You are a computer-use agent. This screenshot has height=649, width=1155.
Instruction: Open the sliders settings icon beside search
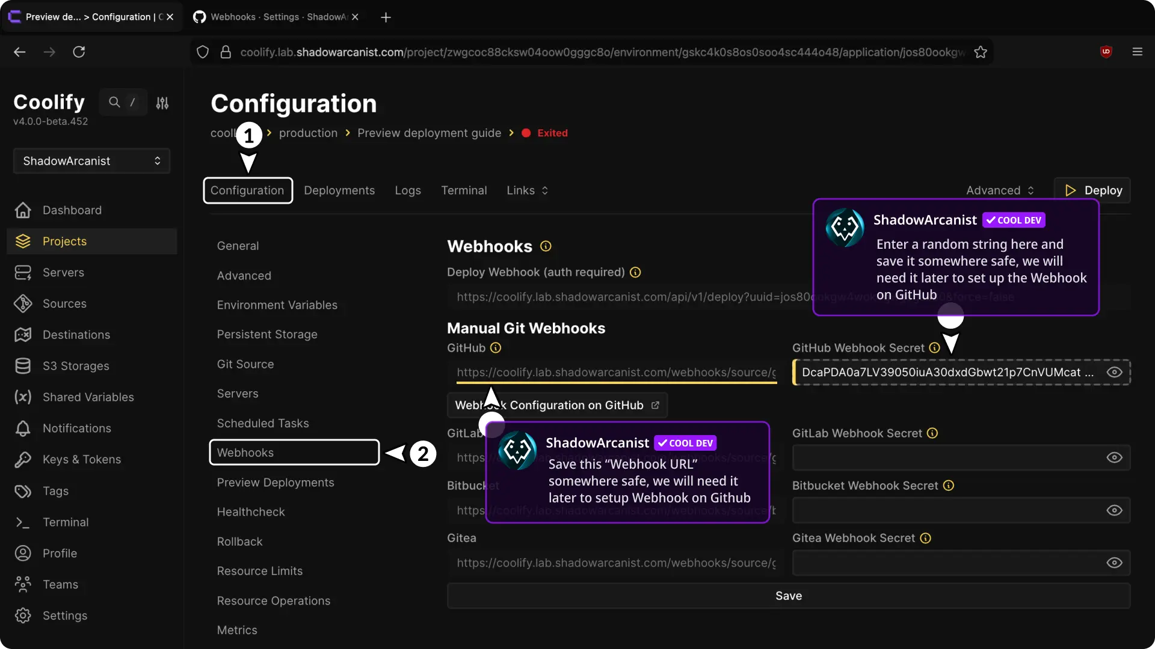[162, 103]
